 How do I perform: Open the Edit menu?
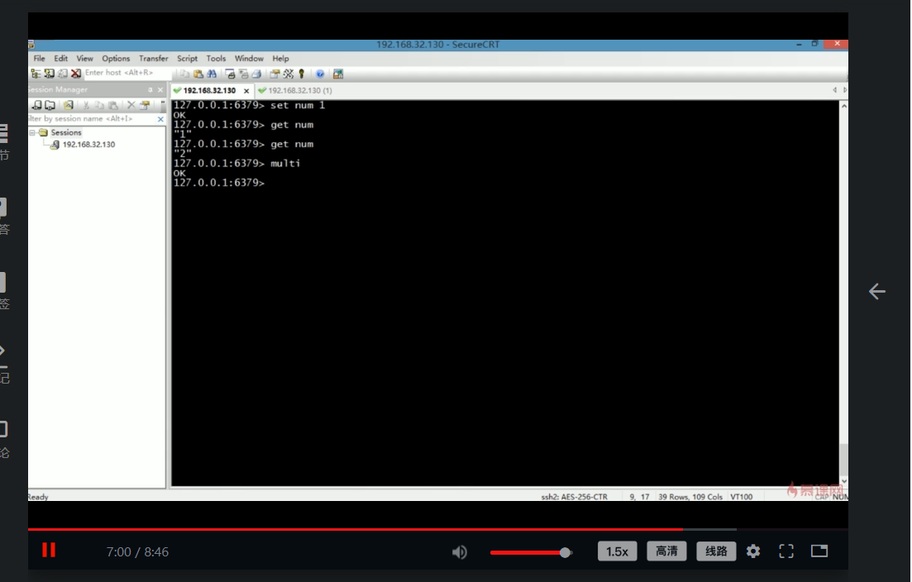tap(60, 58)
